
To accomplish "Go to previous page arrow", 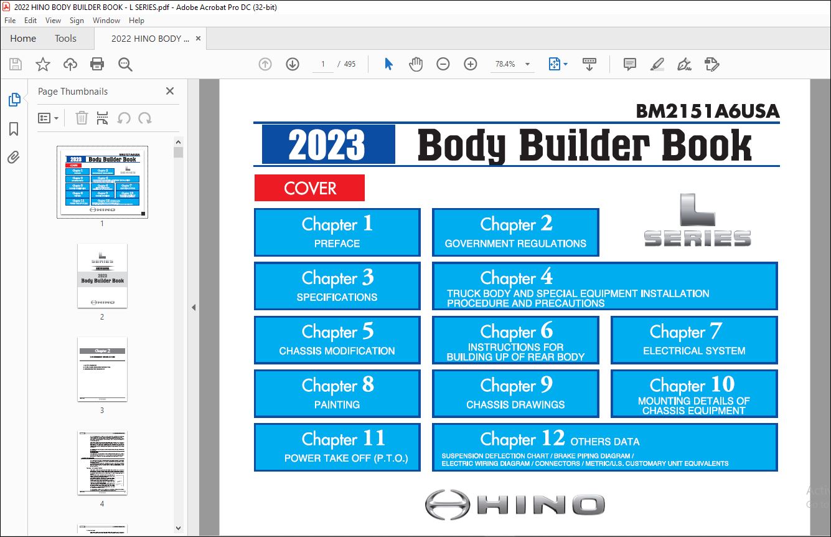I will click(x=265, y=64).
